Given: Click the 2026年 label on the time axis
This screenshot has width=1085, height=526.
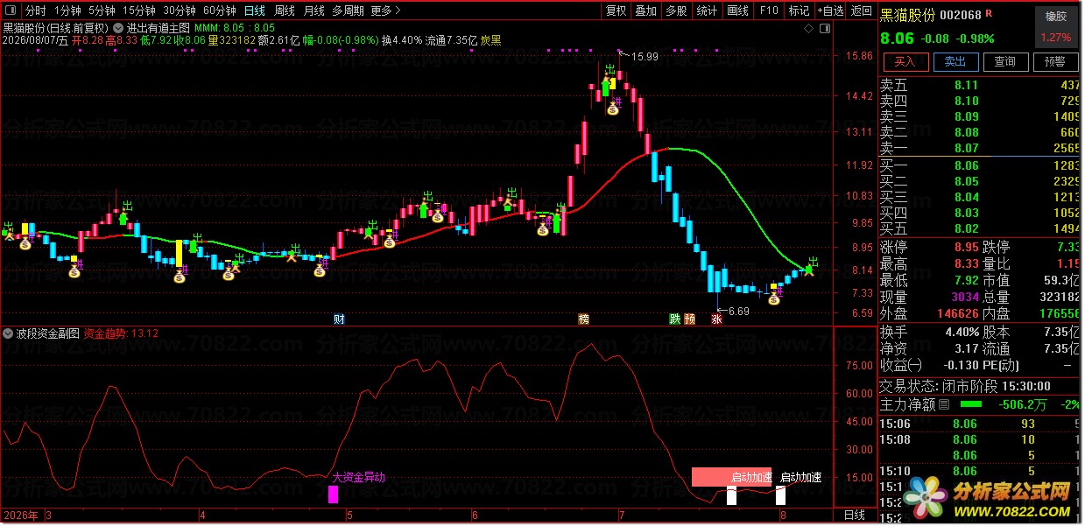Looking at the screenshot, I should pyautogui.click(x=21, y=515).
